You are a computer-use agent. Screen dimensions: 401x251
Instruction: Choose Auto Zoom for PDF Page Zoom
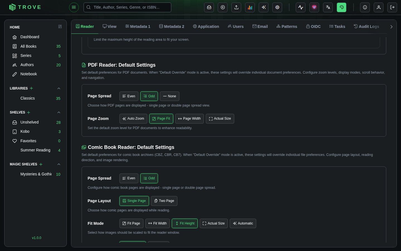133,119
